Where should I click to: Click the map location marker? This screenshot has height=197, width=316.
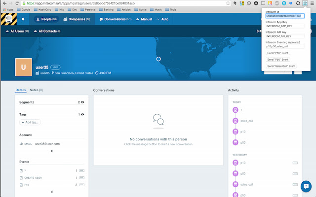(x=158, y=59)
